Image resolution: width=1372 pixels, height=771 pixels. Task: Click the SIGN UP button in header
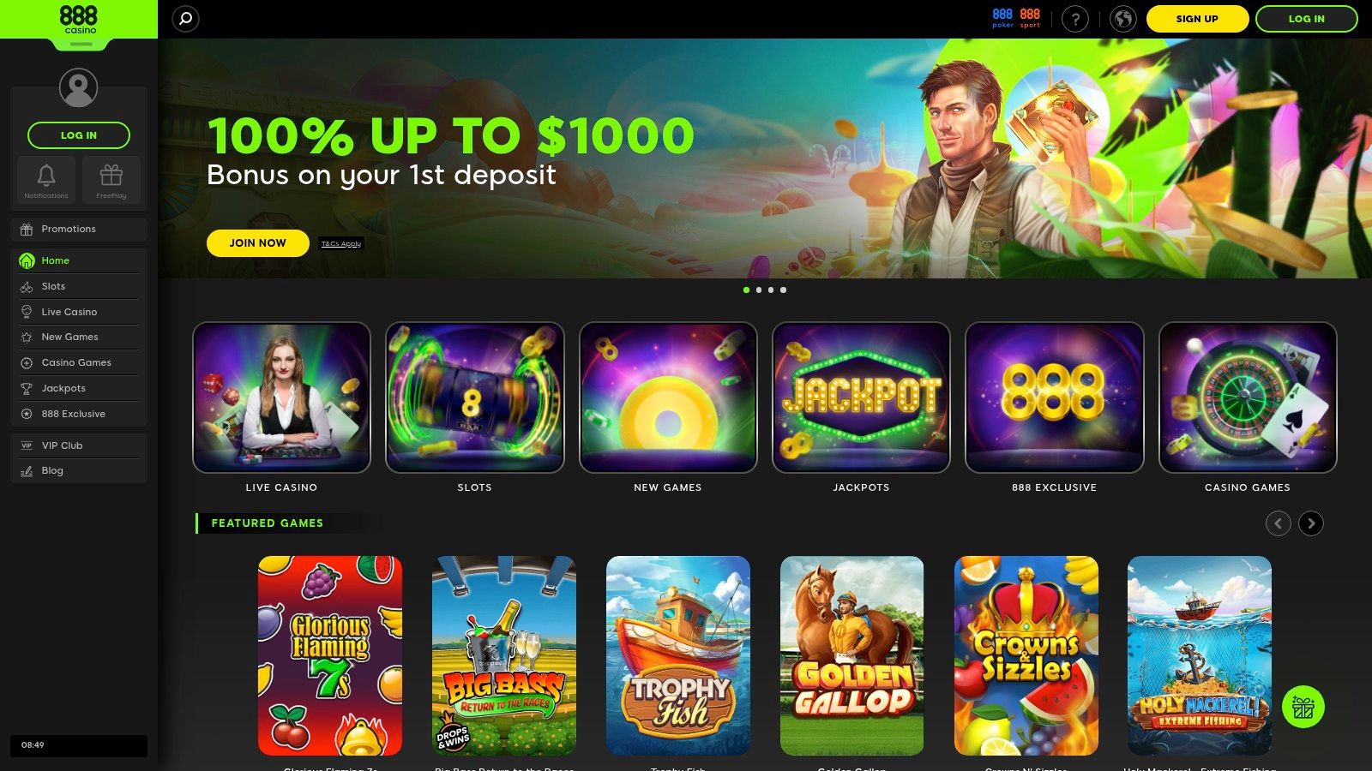pyautogui.click(x=1197, y=19)
